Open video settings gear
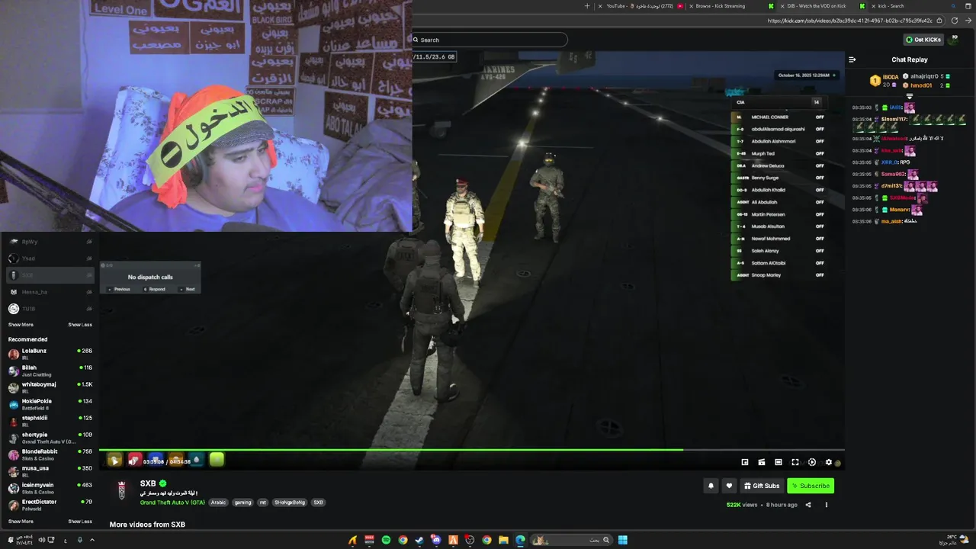Screen dimensions: 976x549 point(829,462)
